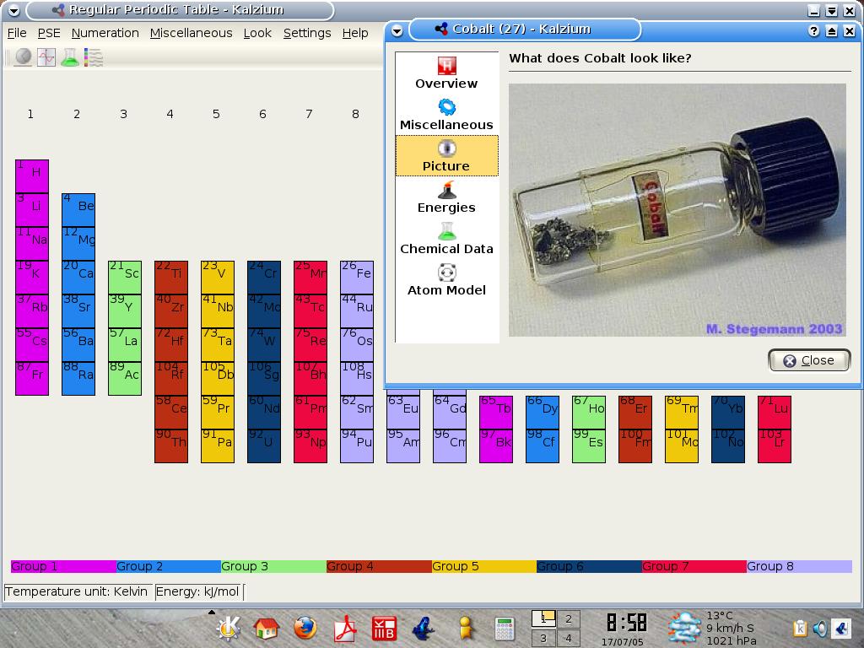Select the Picture section in Cobalt dialog
This screenshot has width=864, height=648.
(x=447, y=156)
